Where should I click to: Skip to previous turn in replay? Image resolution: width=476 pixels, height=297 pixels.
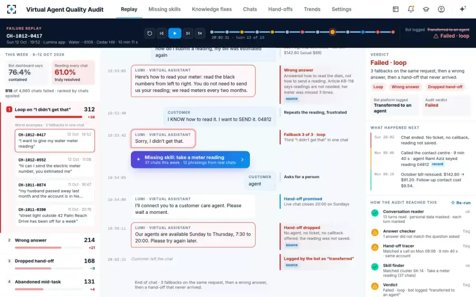(x=161, y=33)
